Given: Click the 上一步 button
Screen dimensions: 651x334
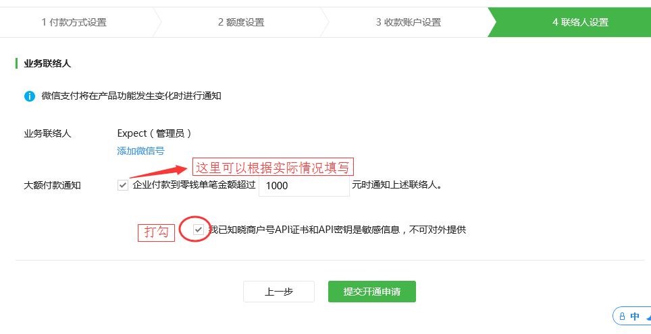Looking at the screenshot, I should 279,292.
